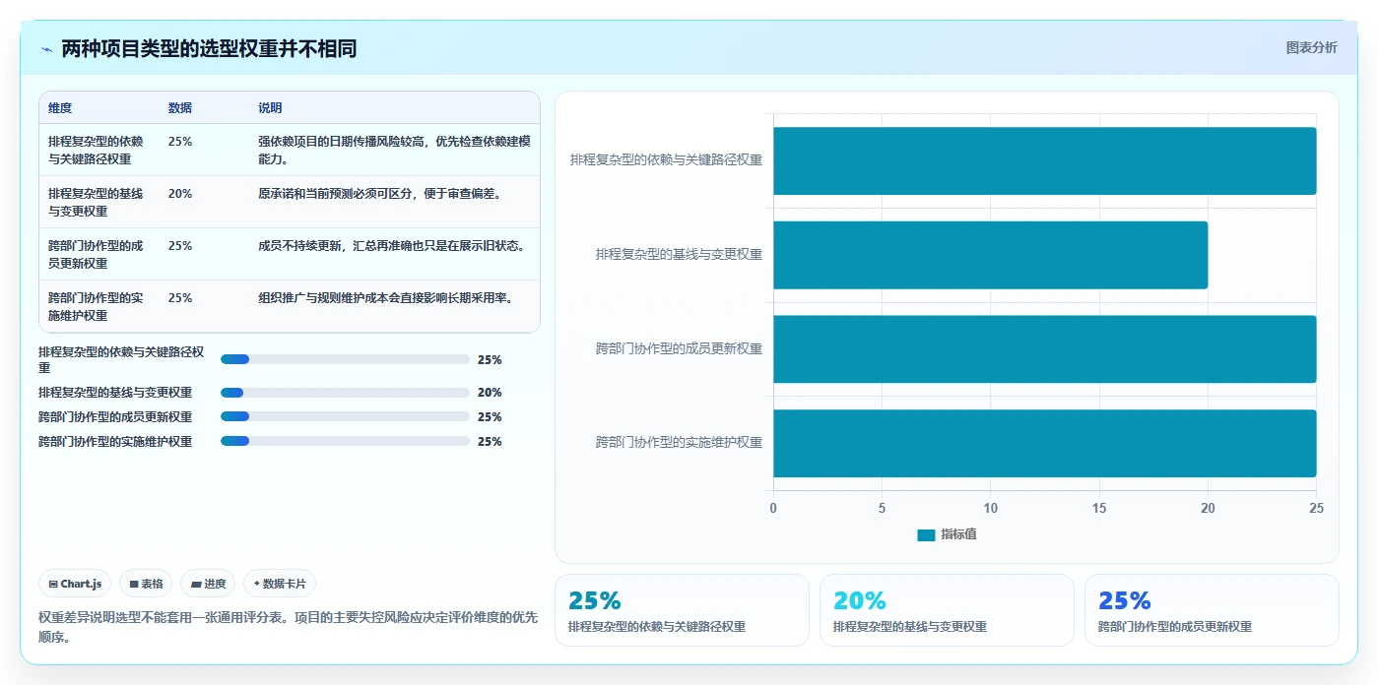
Task: Click description 原承诺和当前预测必须可区分
Action: 380,194
